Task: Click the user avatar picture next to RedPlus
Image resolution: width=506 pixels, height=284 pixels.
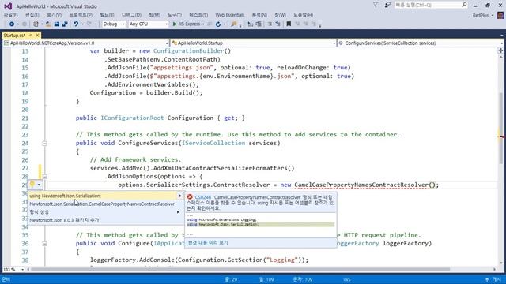Action: tap(500, 15)
